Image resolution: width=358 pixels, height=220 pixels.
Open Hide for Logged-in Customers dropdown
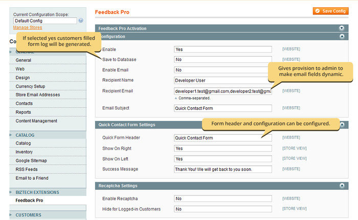(222, 209)
